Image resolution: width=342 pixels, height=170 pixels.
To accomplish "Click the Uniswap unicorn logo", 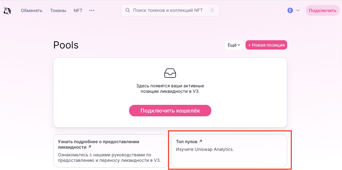I will (7, 10).
